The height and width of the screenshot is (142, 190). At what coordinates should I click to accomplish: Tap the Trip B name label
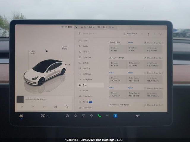click(111, 88)
